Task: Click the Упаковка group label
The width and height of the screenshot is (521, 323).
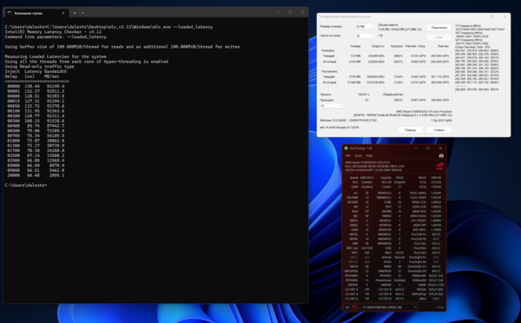Action: click(328, 50)
